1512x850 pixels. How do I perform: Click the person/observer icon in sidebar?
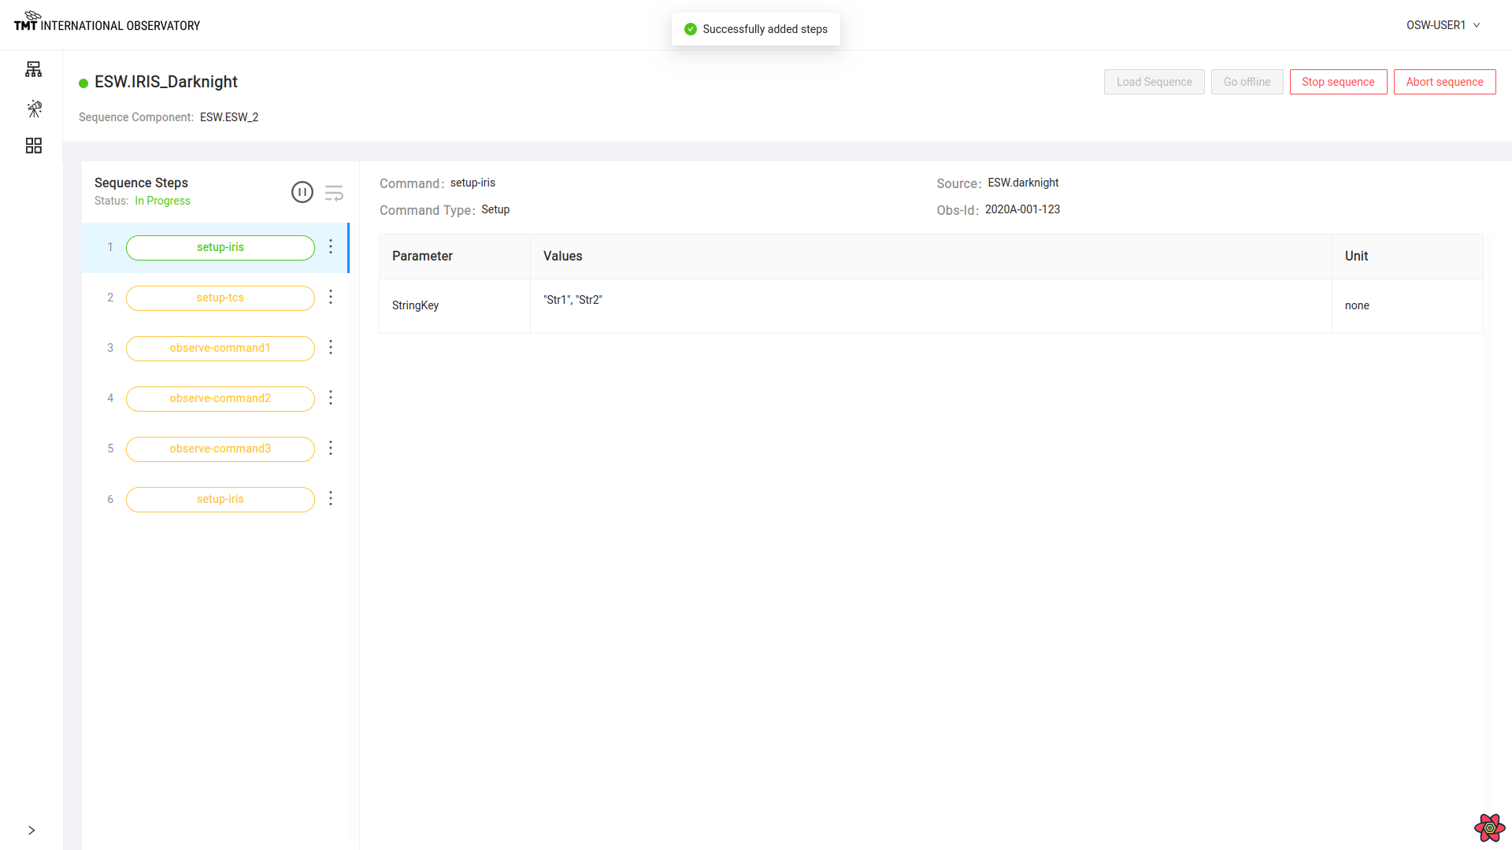click(33, 108)
